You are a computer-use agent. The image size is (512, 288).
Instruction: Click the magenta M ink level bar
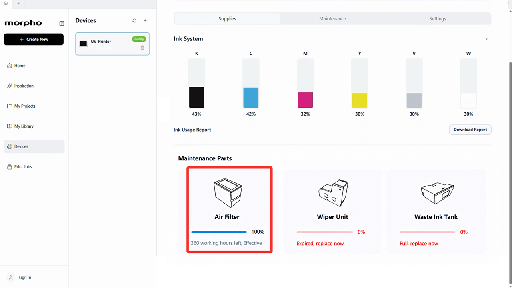306,83
